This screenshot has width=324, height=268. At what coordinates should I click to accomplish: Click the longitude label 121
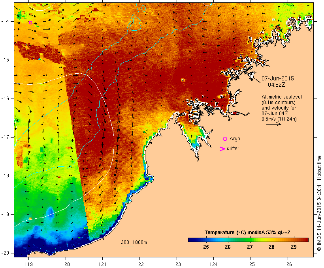103,264
